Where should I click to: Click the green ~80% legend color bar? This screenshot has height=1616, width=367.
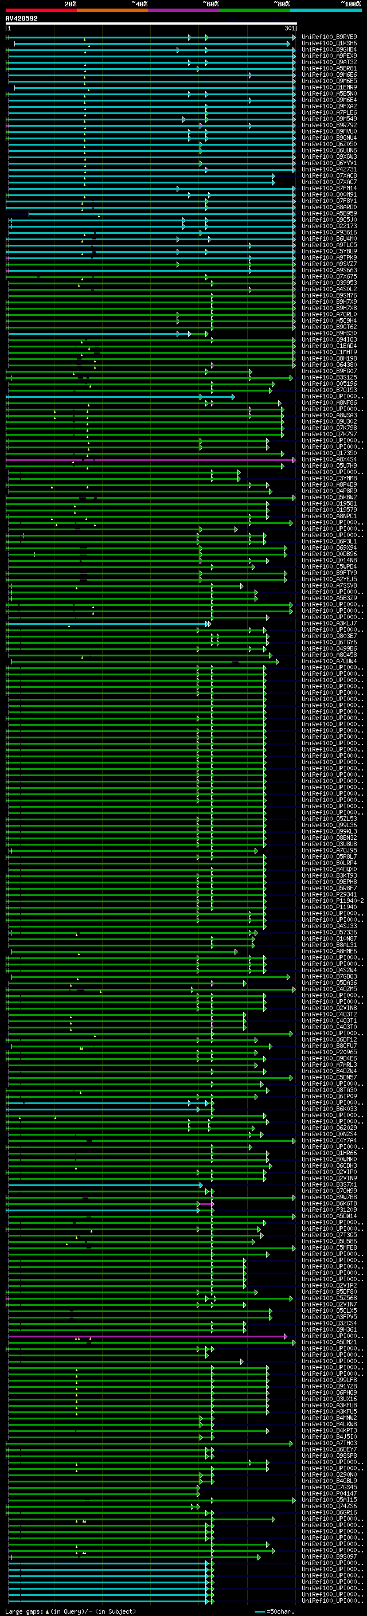click(x=255, y=10)
